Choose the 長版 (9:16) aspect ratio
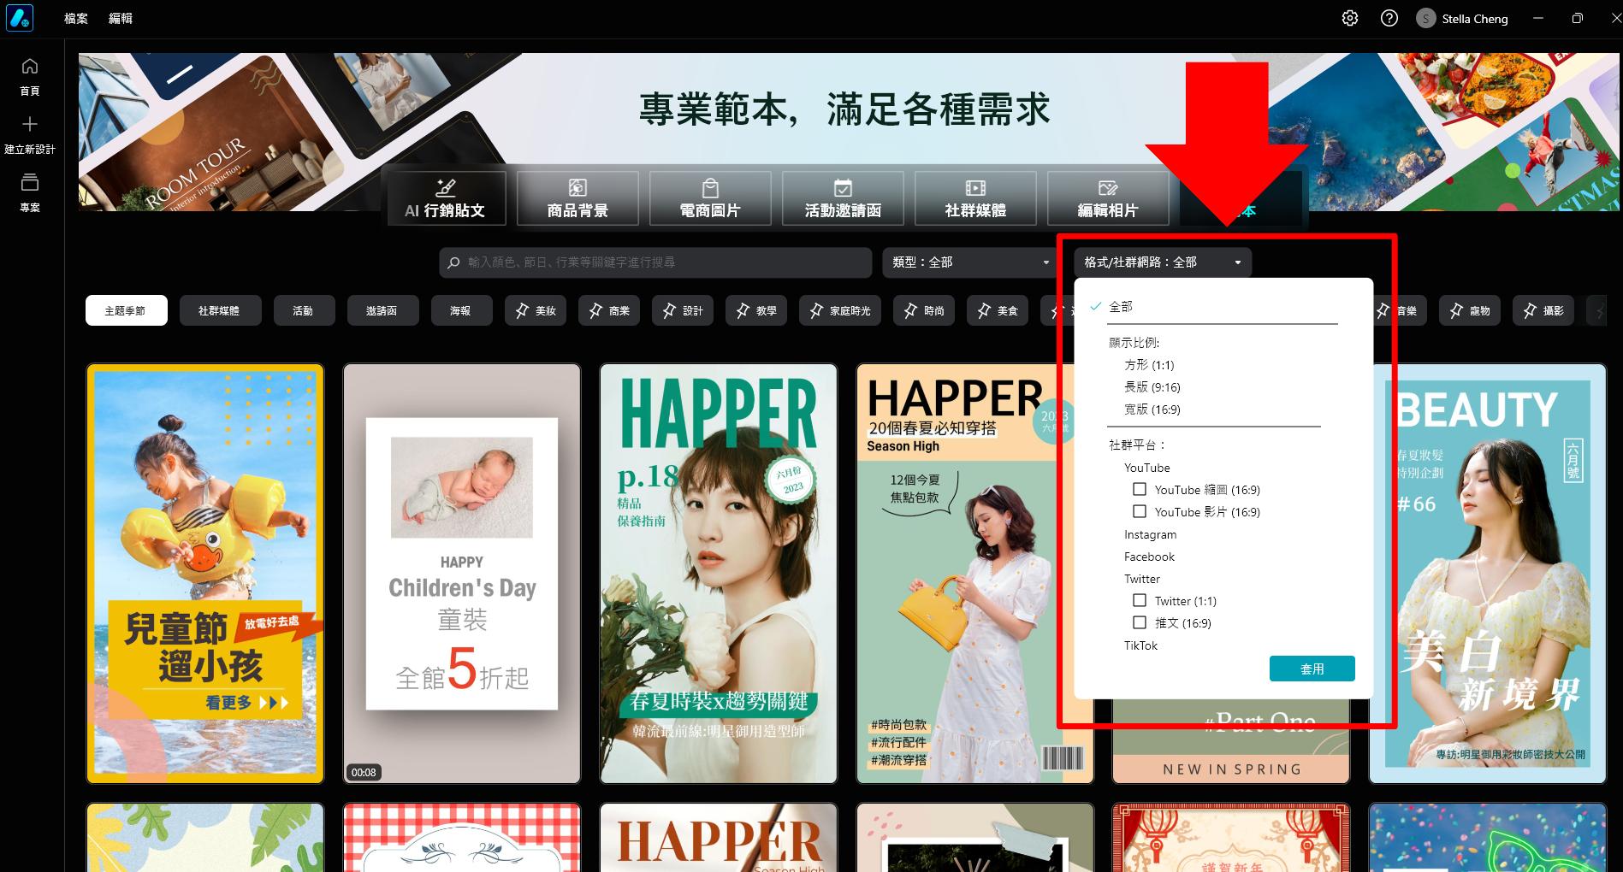The image size is (1623, 872). [x=1152, y=387]
